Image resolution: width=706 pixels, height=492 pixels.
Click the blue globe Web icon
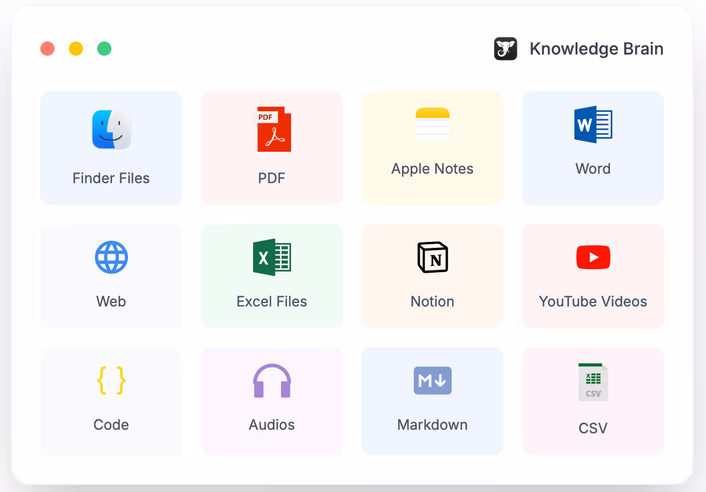(111, 257)
